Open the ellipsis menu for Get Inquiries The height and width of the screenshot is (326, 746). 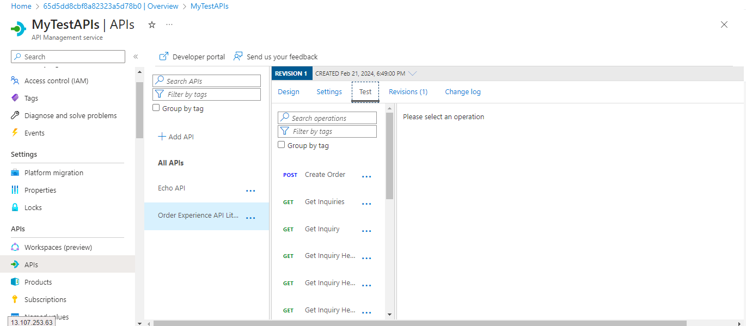pyautogui.click(x=366, y=204)
